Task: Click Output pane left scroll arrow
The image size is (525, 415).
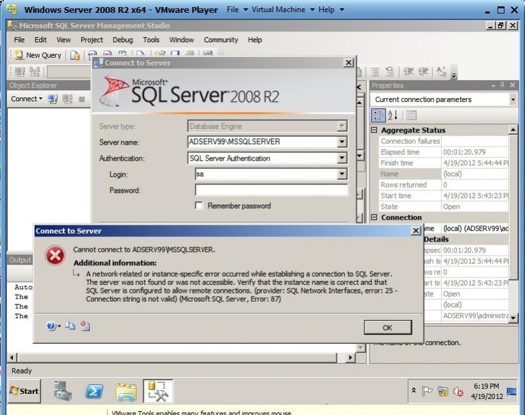Action: [12, 358]
